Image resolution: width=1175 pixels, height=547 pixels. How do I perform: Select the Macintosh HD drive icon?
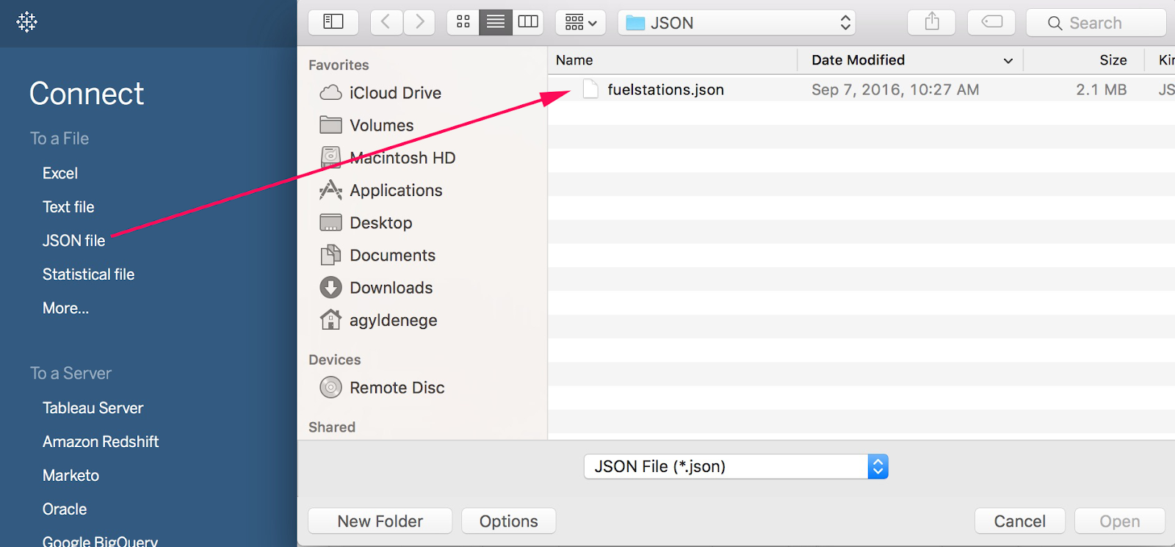point(330,157)
